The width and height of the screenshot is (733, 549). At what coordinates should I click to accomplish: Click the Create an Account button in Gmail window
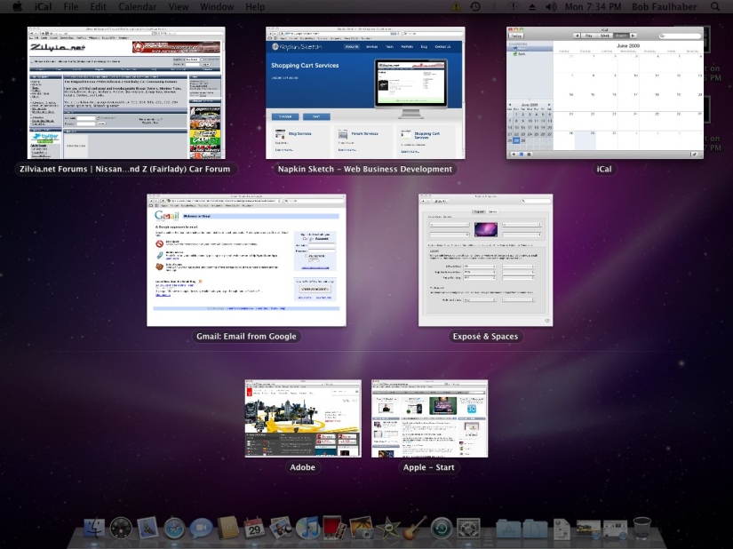[x=315, y=289]
